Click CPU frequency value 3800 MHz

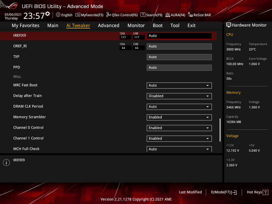pos(233,49)
